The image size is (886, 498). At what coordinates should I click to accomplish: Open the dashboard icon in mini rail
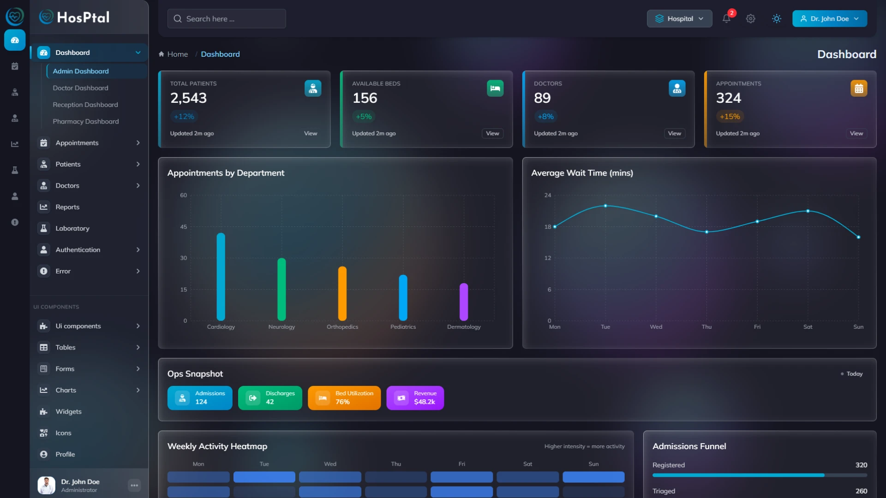click(x=15, y=40)
